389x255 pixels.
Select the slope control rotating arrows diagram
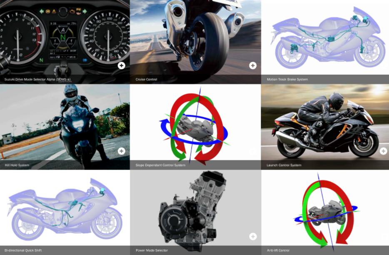click(194, 126)
